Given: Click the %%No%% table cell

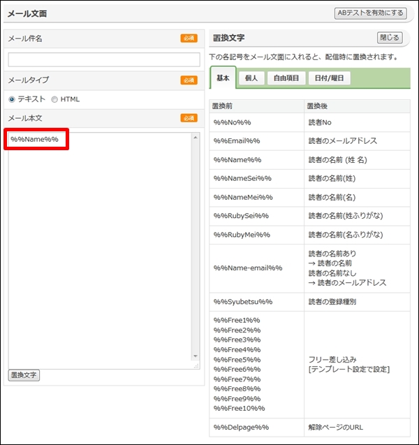Looking at the screenshot, I should tap(257, 122).
